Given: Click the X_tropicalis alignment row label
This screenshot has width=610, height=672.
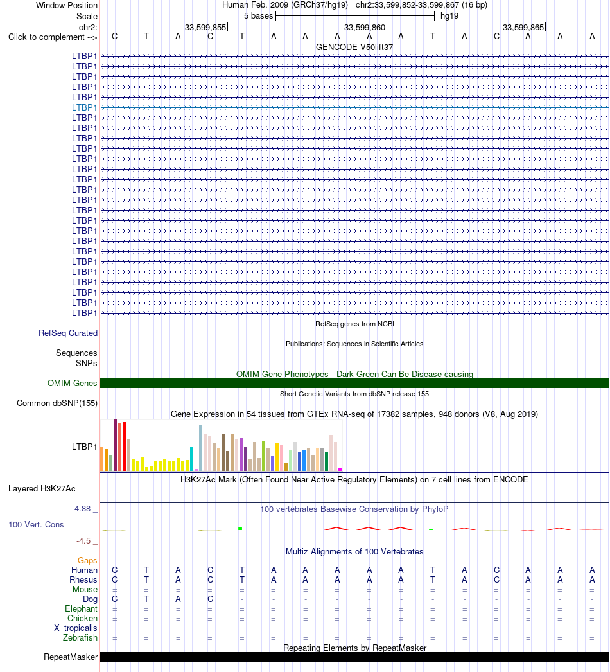Looking at the screenshot, I should coord(75,628).
